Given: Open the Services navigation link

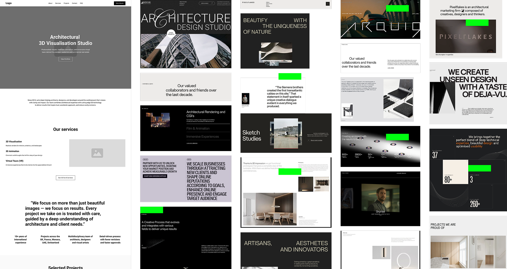Looking at the screenshot, I should click(x=58, y=3).
